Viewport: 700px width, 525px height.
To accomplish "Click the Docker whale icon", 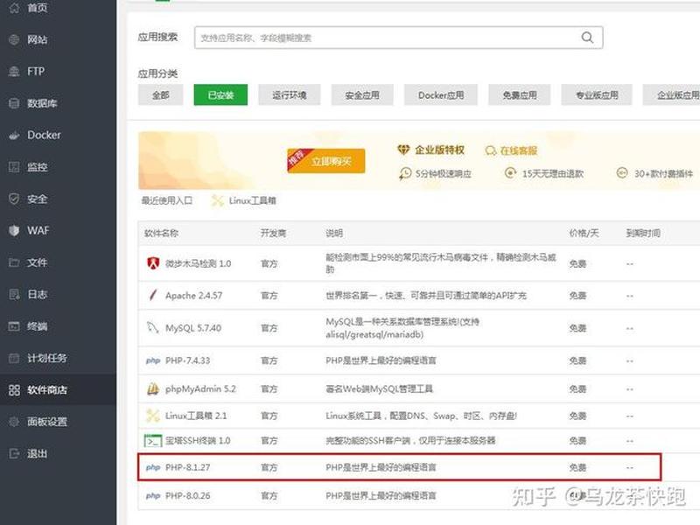I will click(x=14, y=136).
